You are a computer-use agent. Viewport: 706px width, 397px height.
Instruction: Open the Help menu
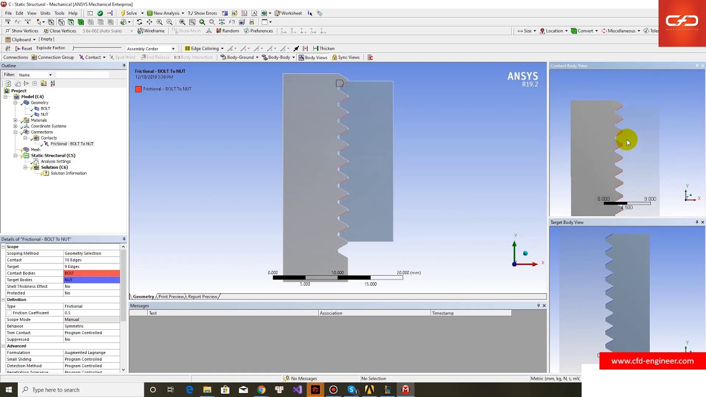[73, 13]
